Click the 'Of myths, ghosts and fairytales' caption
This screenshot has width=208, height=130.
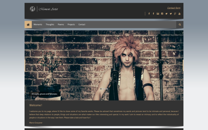click(x=44, y=94)
